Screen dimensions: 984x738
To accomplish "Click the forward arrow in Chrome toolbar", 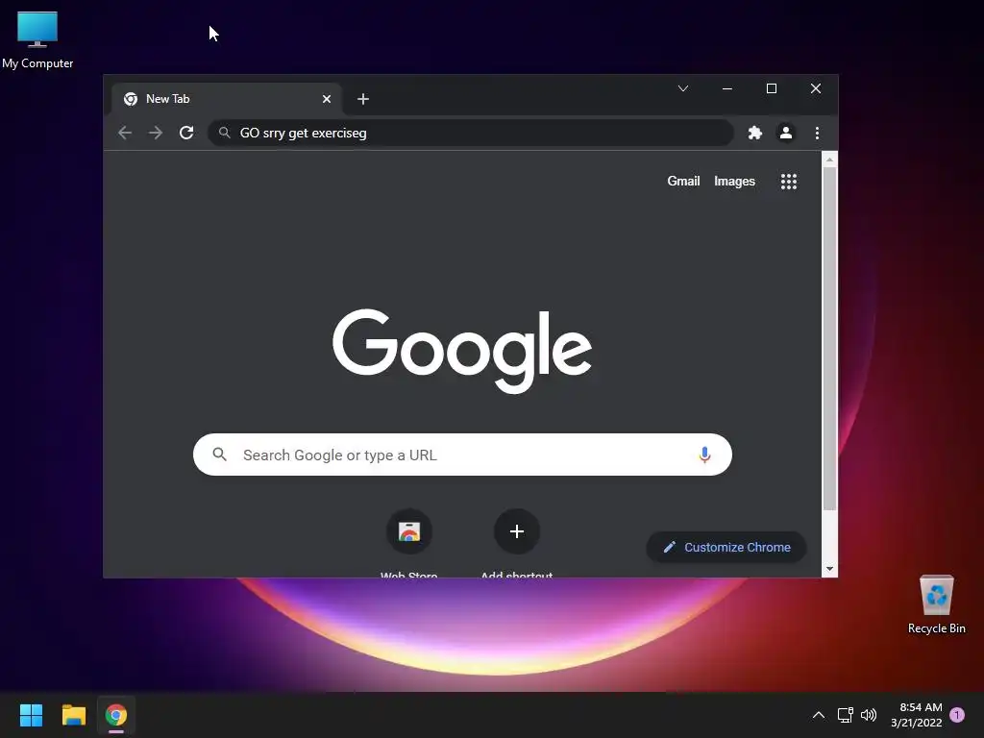I will [x=155, y=133].
